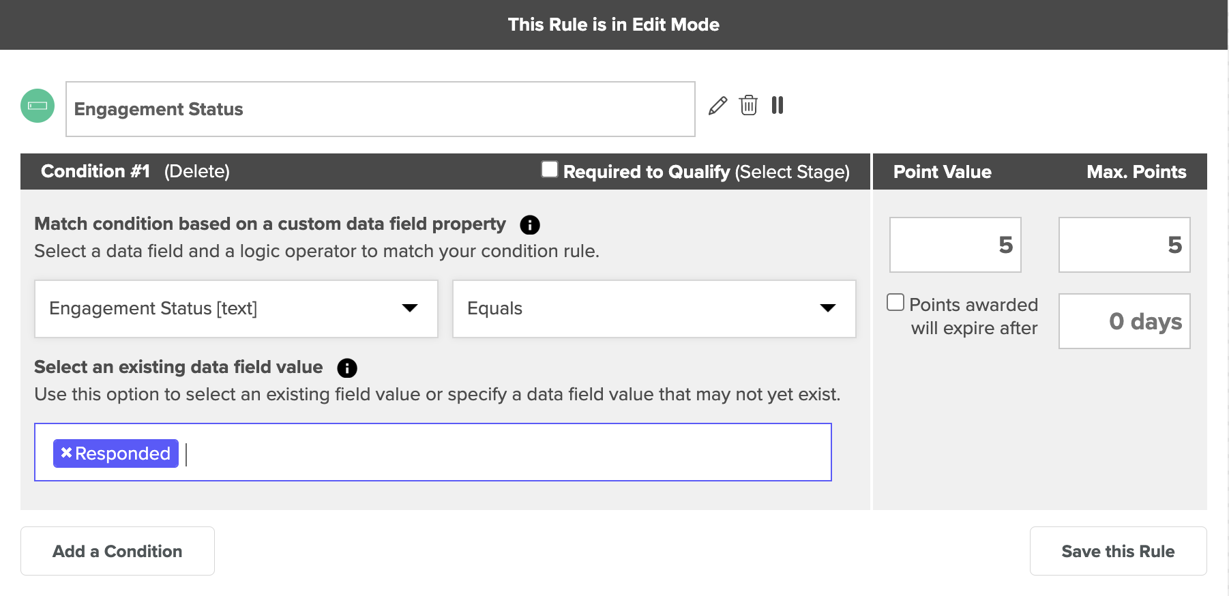Screen dimensions: 1229x596
Task: Click the Point Value input field
Action: (x=956, y=245)
